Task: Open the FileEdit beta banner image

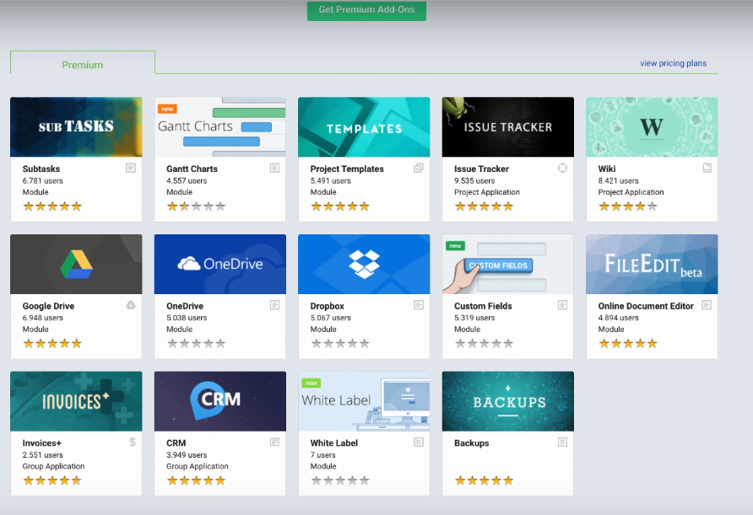Action: coord(652,264)
